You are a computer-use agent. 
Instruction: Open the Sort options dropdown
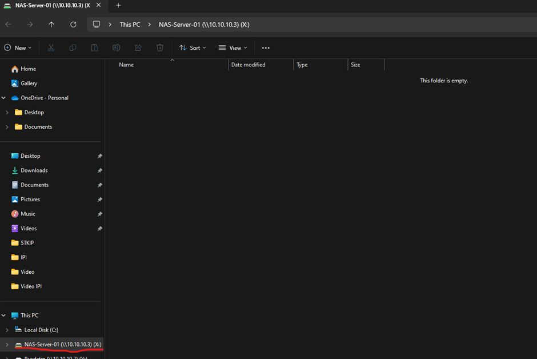[193, 48]
